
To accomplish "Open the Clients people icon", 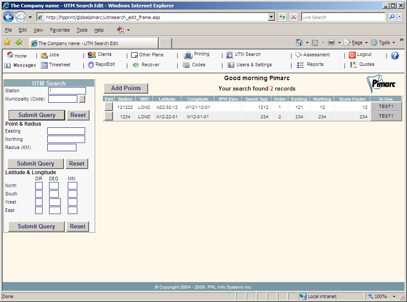I will tap(92, 55).
